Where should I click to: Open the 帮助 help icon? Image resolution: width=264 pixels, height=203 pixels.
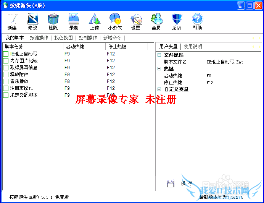click(x=197, y=19)
